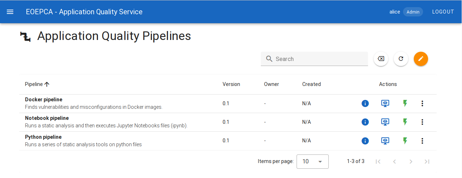The height and width of the screenshot is (178, 462).
Task: Click the search magnifier icon
Action: [269, 59]
